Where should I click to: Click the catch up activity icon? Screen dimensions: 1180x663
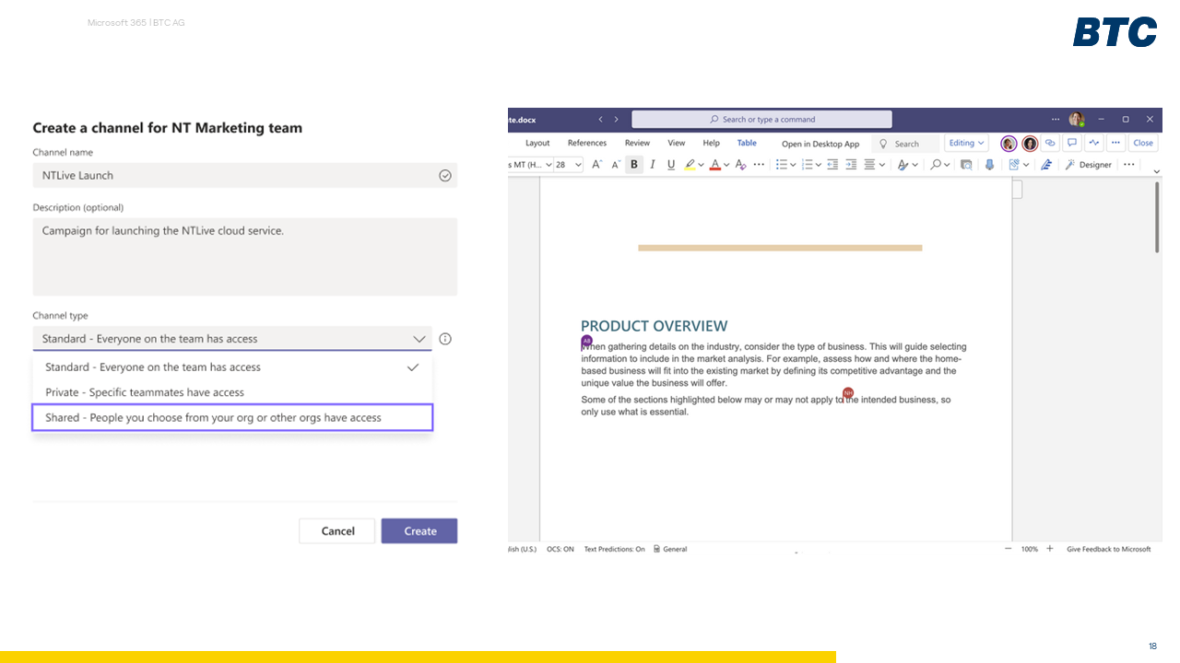tap(1094, 144)
